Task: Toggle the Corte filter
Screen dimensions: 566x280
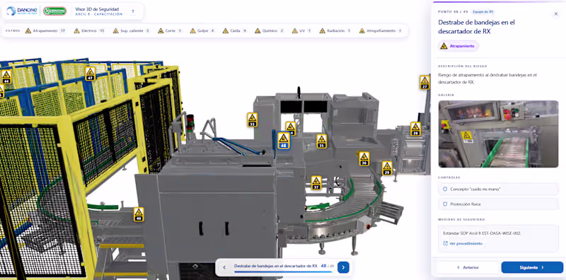Action: (171, 30)
